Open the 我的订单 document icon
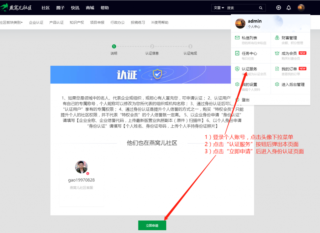The height and width of the screenshot is (233, 320). [x=277, y=69]
